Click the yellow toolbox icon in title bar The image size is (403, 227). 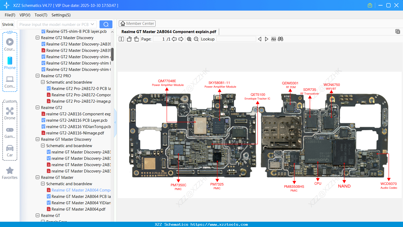coord(370,5)
